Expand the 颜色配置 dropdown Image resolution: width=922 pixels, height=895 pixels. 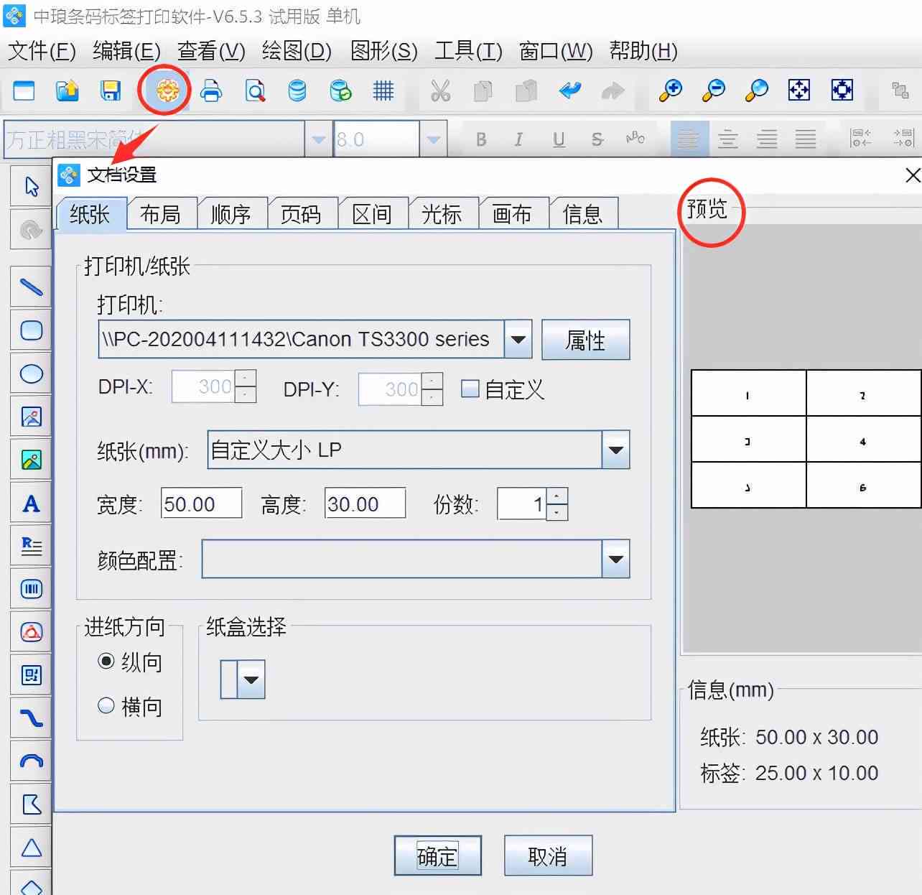tap(615, 559)
